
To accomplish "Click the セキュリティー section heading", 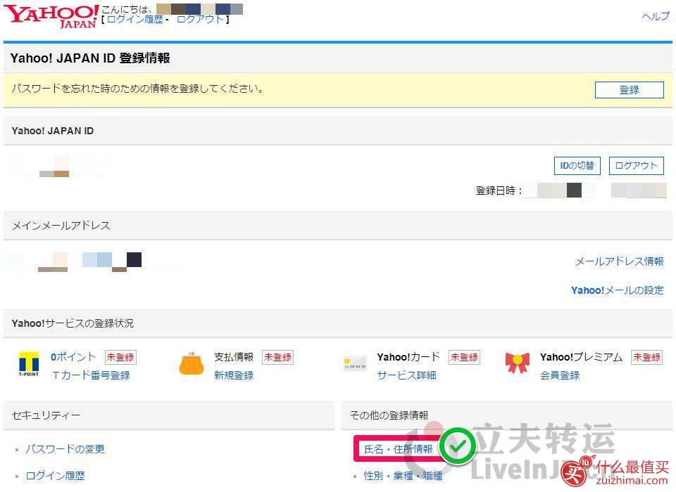I will (46, 415).
